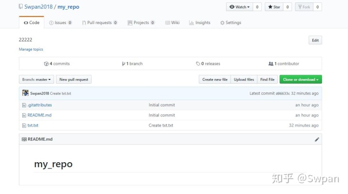Click the Find File button
Viewport: 348px width, 194px height.
coord(267,79)
